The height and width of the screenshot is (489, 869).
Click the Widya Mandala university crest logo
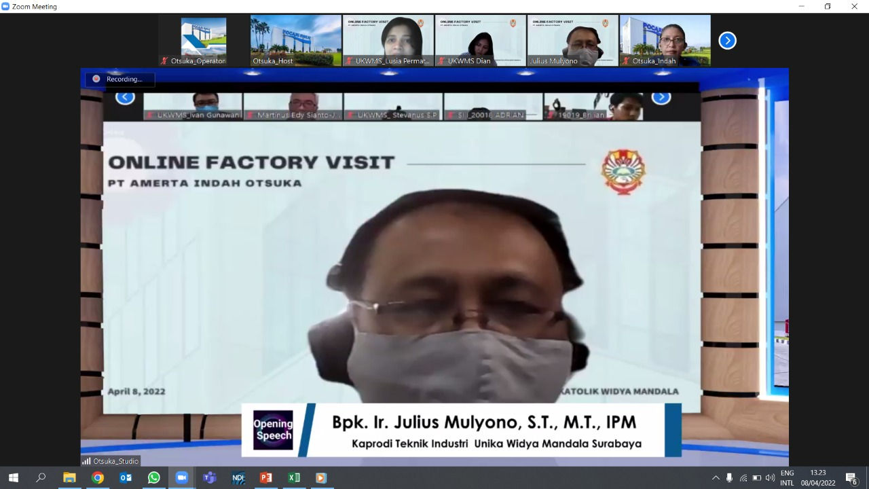tap(623, 171)
